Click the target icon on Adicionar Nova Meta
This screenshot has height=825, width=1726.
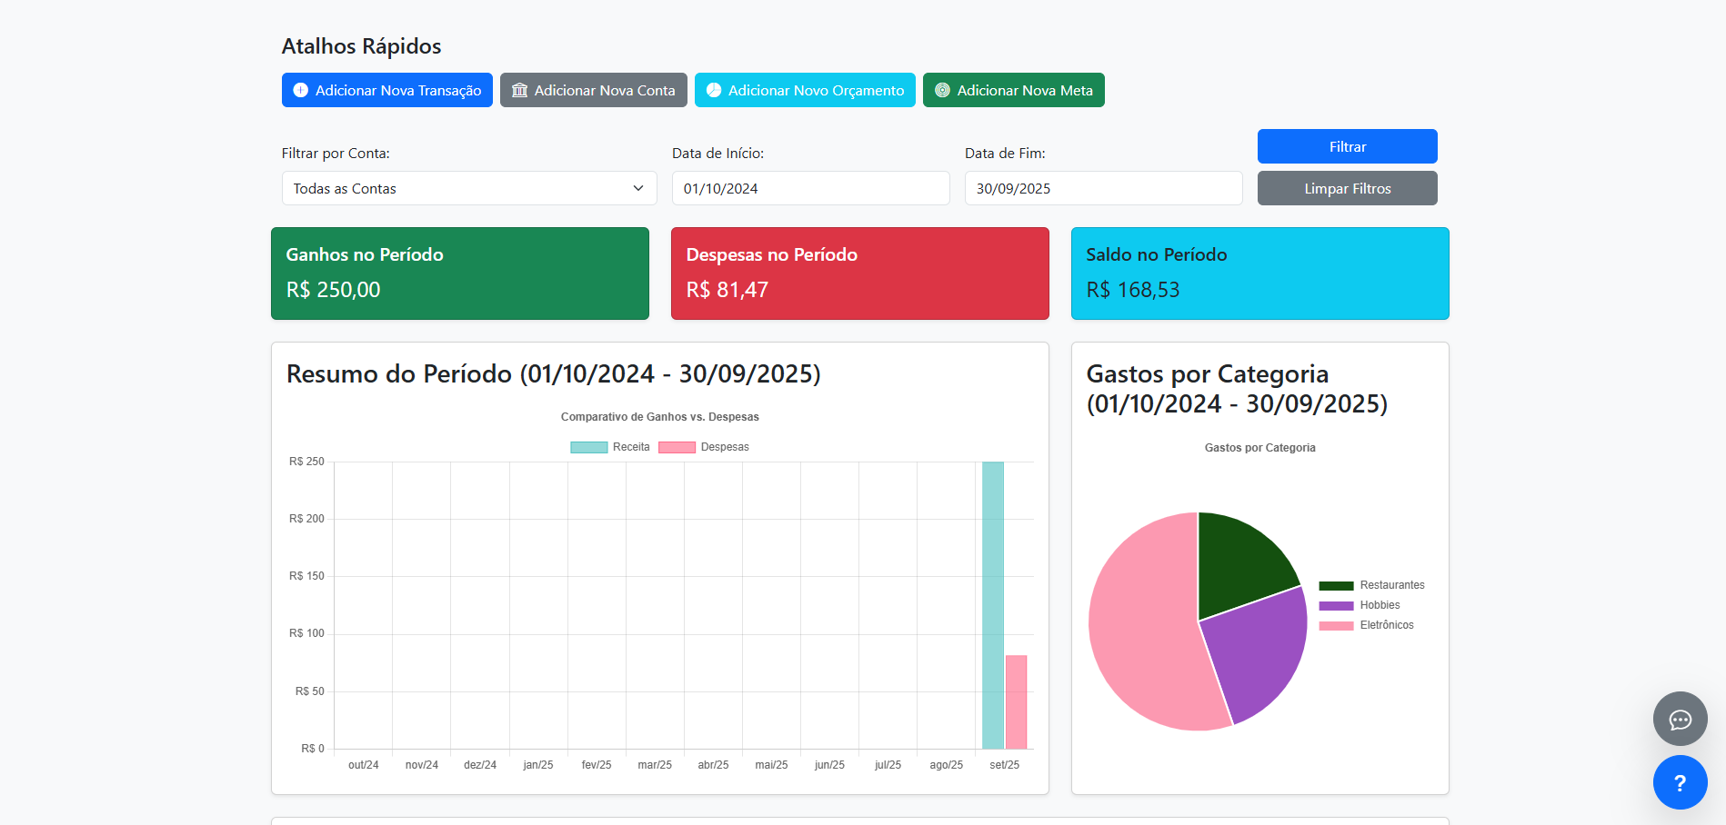[941, 90]
